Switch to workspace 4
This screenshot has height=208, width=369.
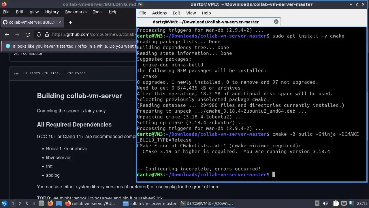click(33, 203)
